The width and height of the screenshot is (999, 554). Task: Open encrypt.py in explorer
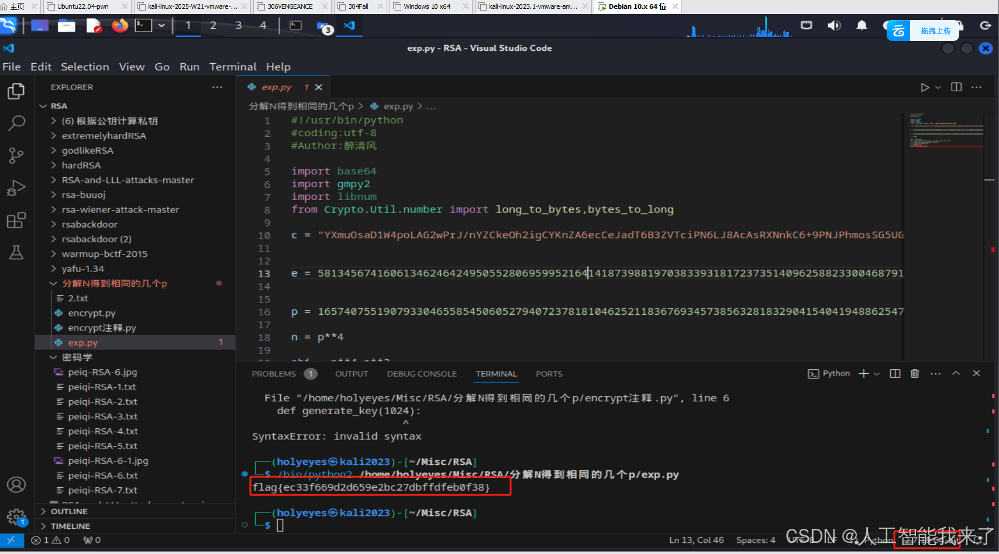92,313
